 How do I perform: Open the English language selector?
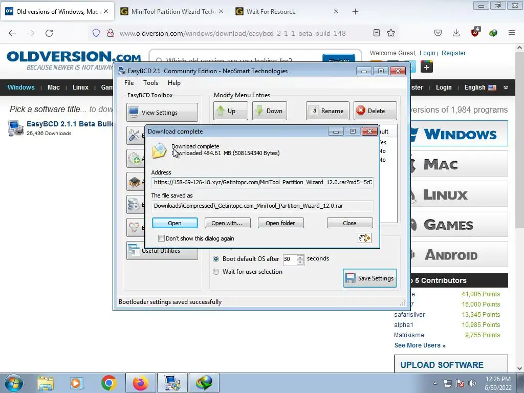pos(480,88)
